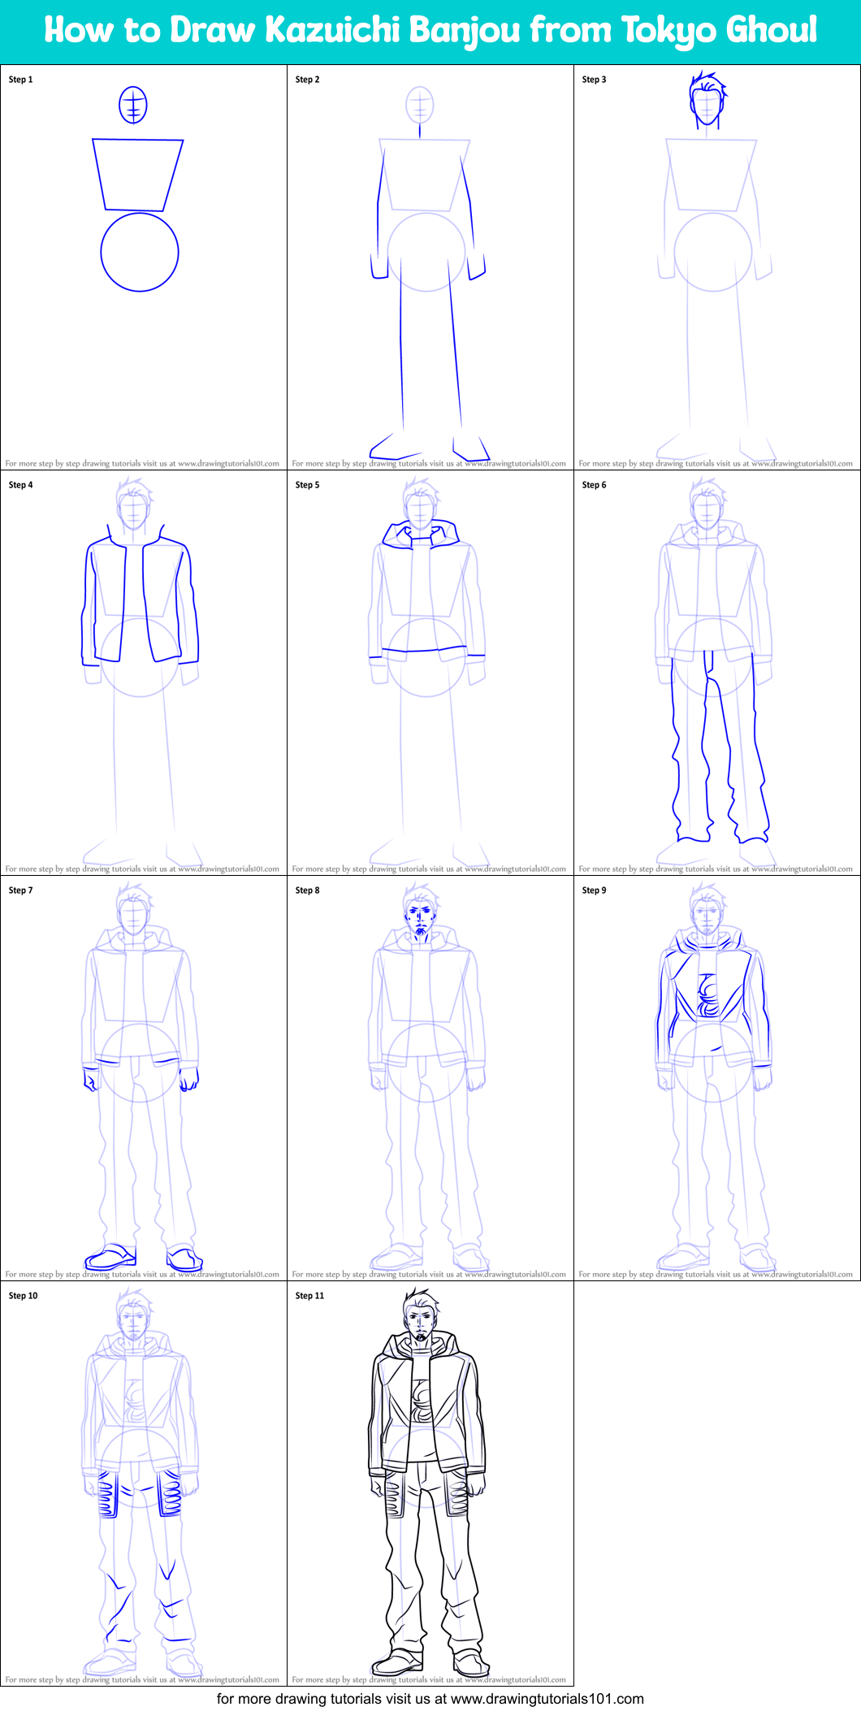This screenshot has width=861, height=1711.
Task: Click the Step 2 drawing panel
Action: tap(430, 267)
